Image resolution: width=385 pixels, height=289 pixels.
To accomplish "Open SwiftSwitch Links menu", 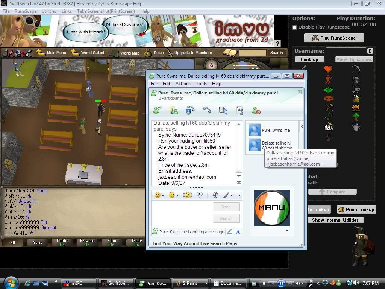I will pos(67,11).
